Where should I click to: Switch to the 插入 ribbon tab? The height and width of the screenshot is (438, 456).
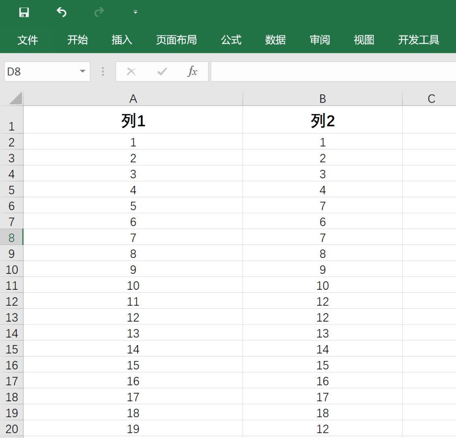point(122,40)
